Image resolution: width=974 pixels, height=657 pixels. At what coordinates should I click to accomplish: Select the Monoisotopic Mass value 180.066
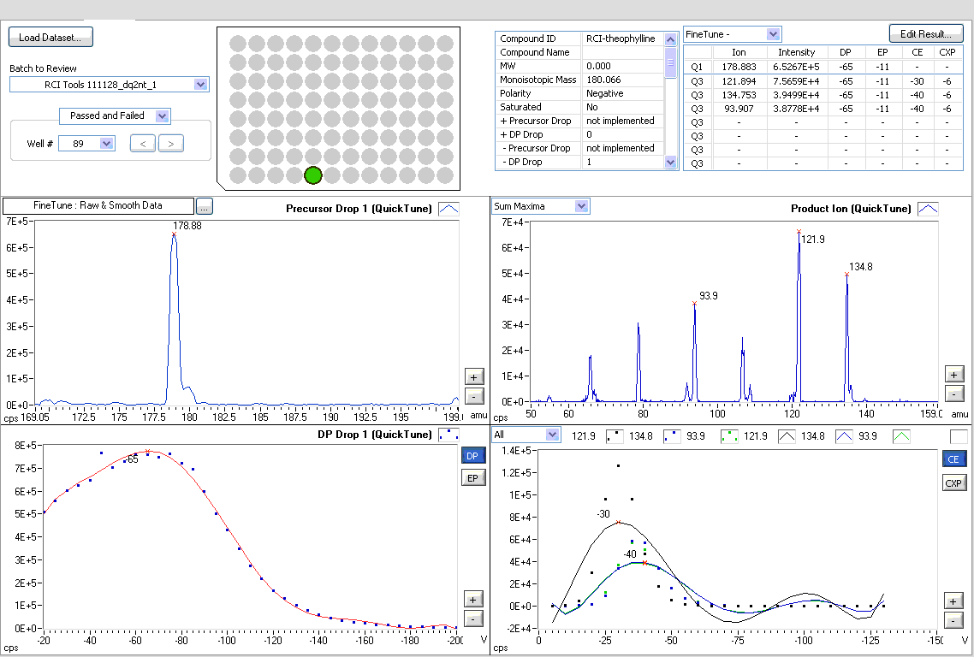[621, 80]
